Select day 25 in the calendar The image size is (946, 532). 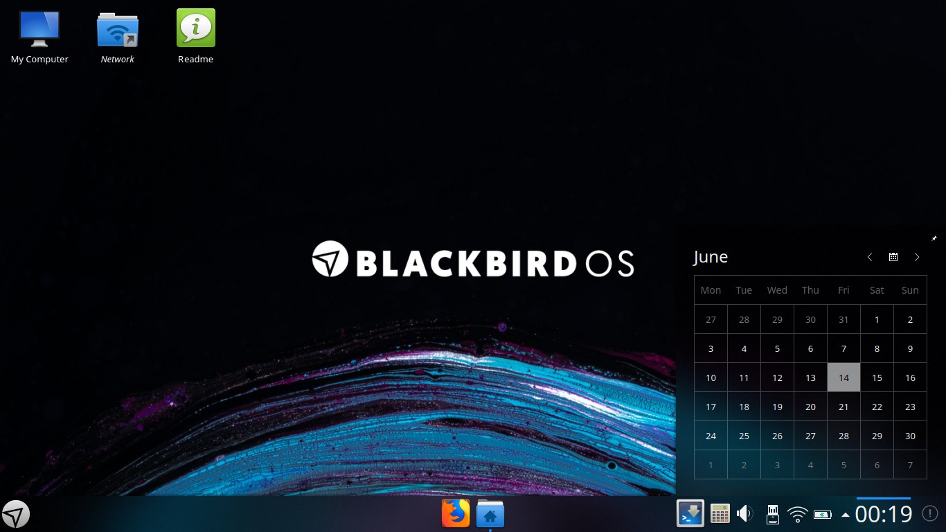[x=744, y=436]
